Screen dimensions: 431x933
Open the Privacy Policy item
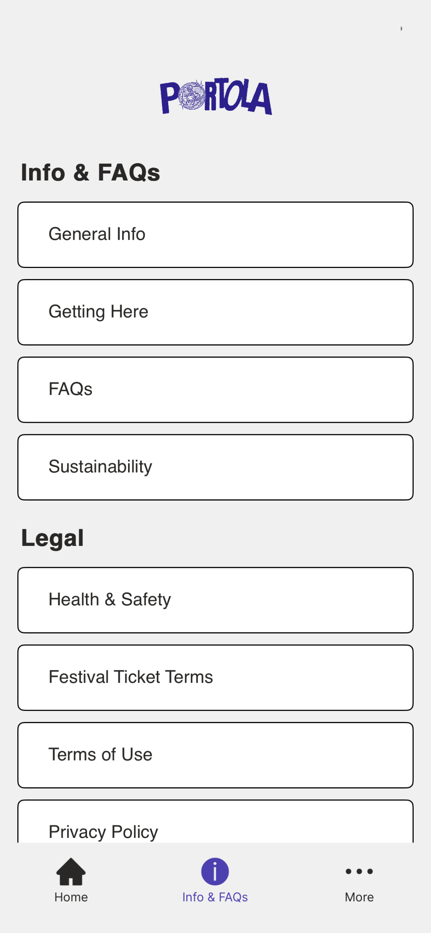[x=215, y=822]
